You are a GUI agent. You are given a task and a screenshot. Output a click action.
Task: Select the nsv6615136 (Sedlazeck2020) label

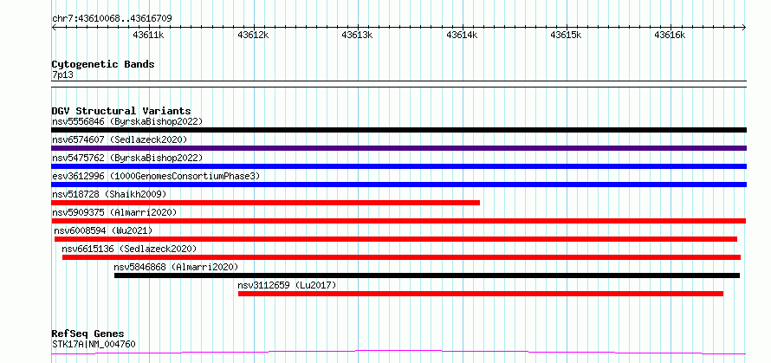[129, 249]
